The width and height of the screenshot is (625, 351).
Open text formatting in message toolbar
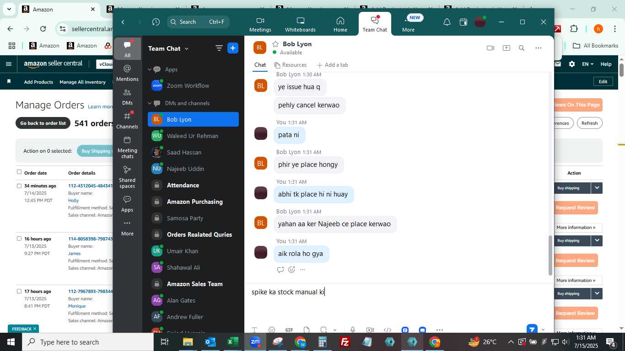(254, 330)
